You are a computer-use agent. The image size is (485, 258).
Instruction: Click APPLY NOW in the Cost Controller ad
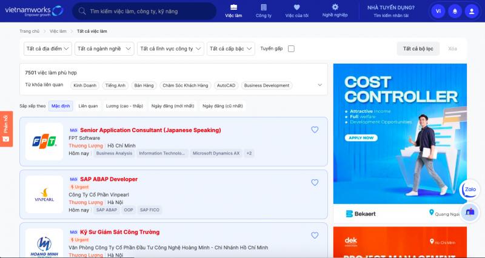tap(361, 138)
